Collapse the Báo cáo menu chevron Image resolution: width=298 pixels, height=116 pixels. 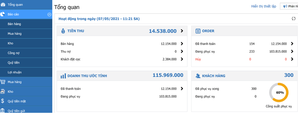click(x=49, y=15)
